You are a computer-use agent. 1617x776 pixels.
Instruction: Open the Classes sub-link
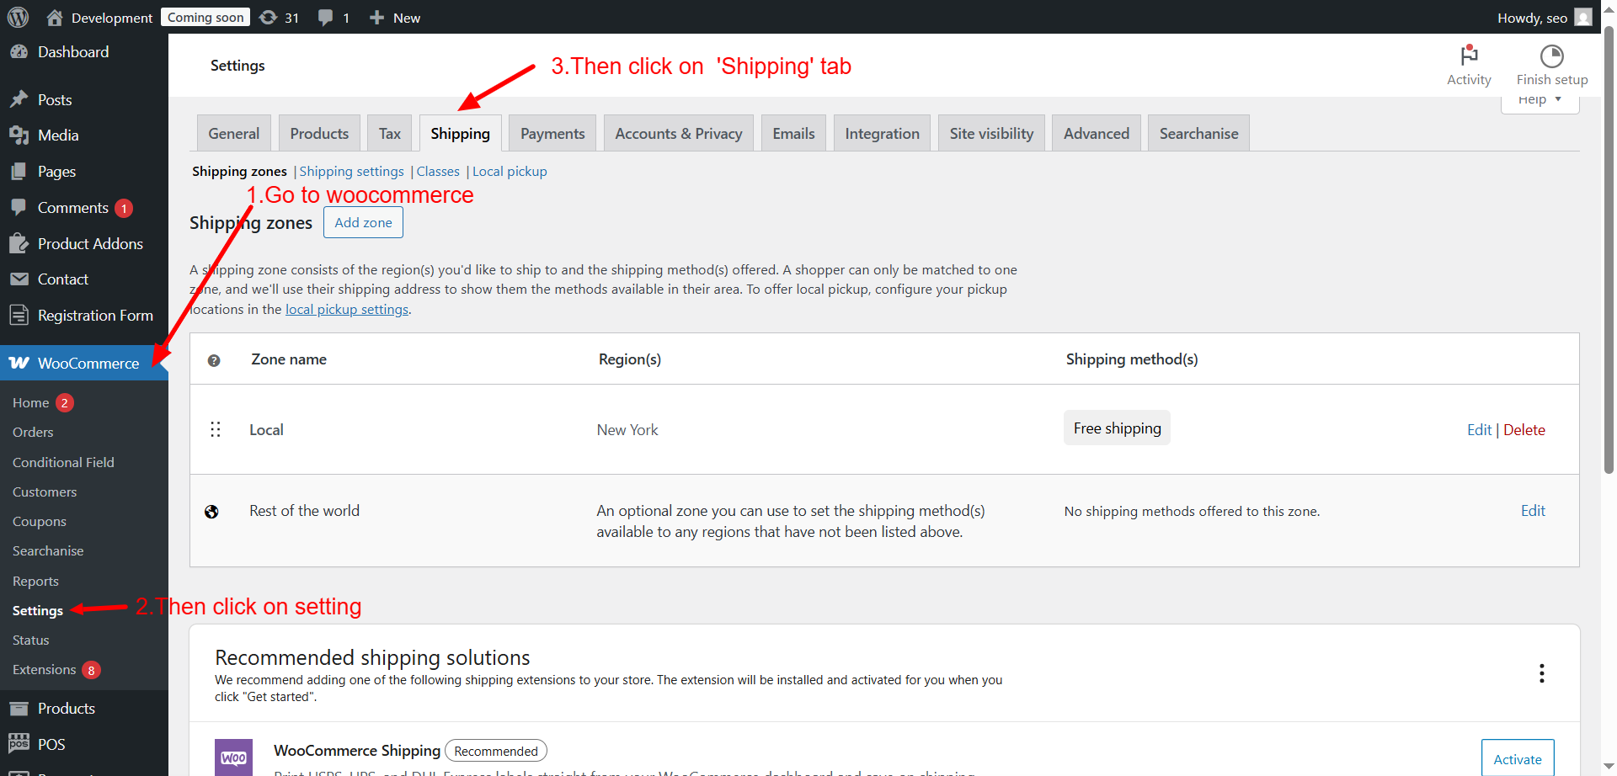pos(438,171)
